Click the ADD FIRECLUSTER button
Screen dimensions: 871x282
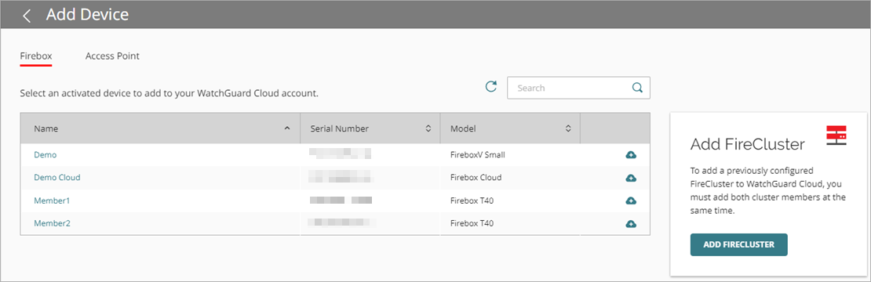[739, 244]
